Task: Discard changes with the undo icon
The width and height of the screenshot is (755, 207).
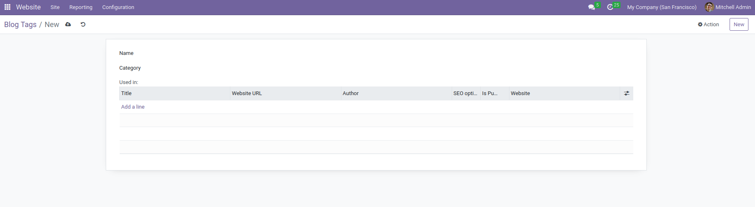Action: coord(83,25)
